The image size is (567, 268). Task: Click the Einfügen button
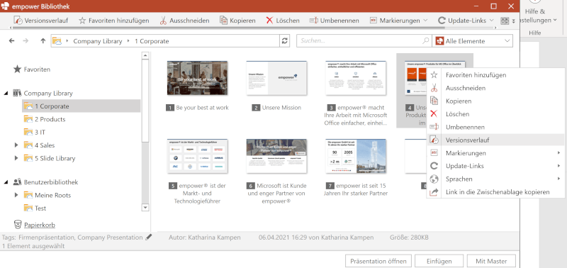point(439,261)
